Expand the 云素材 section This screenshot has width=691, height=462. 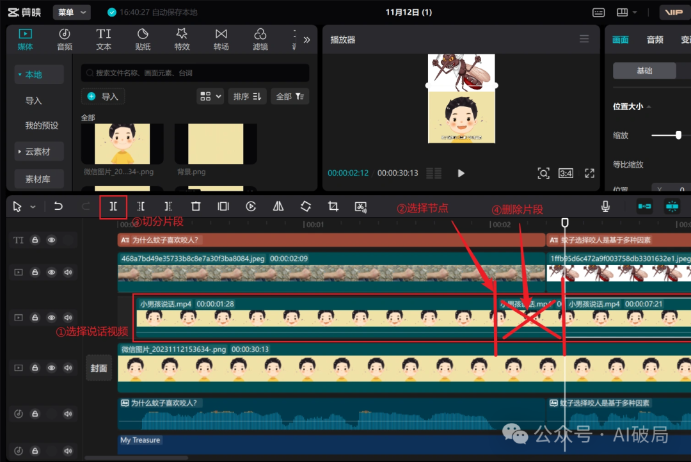[39, 152]
